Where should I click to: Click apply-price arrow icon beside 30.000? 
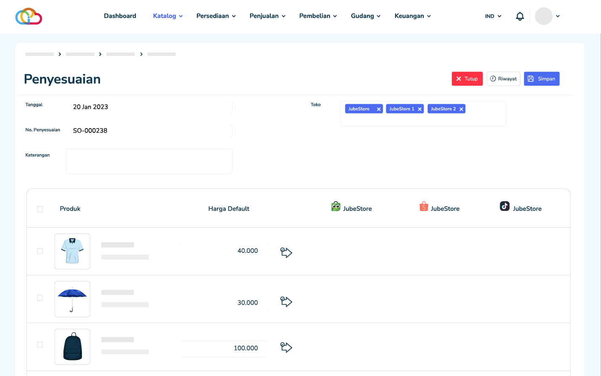coord(286,302)
